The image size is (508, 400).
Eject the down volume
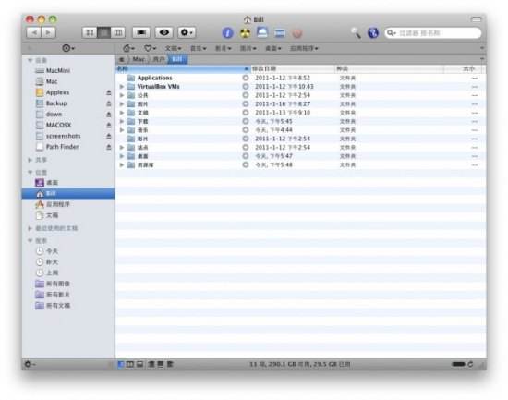(x=109, y=115)
